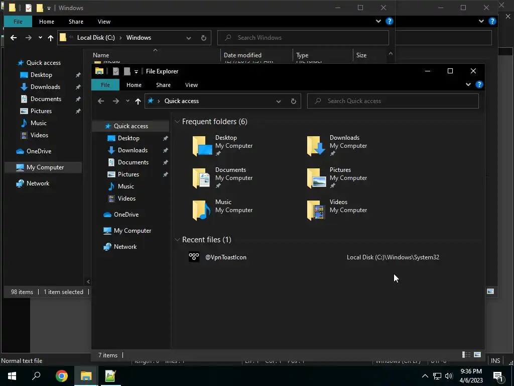Open the View ribbon tab in the File Explorer window
The width and height of the screenshot is (514, 386).
[191, 84]
